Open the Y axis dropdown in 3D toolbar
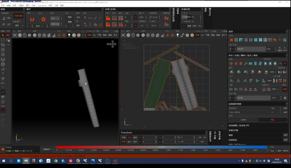Viewport: 291px width, 168px height. 84,35
